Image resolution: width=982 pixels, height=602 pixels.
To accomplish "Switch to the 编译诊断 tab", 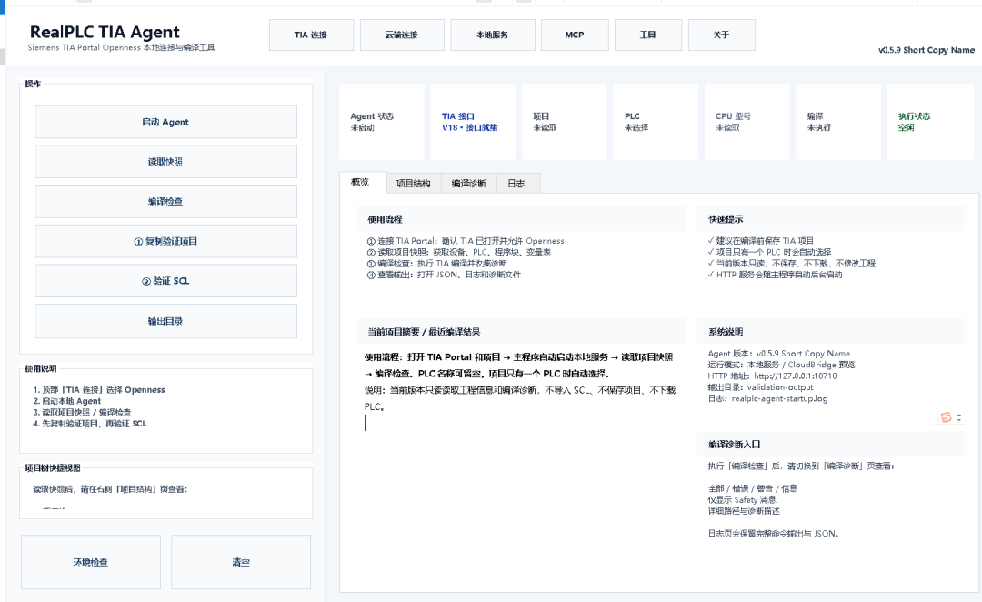I will pos(469,184).
